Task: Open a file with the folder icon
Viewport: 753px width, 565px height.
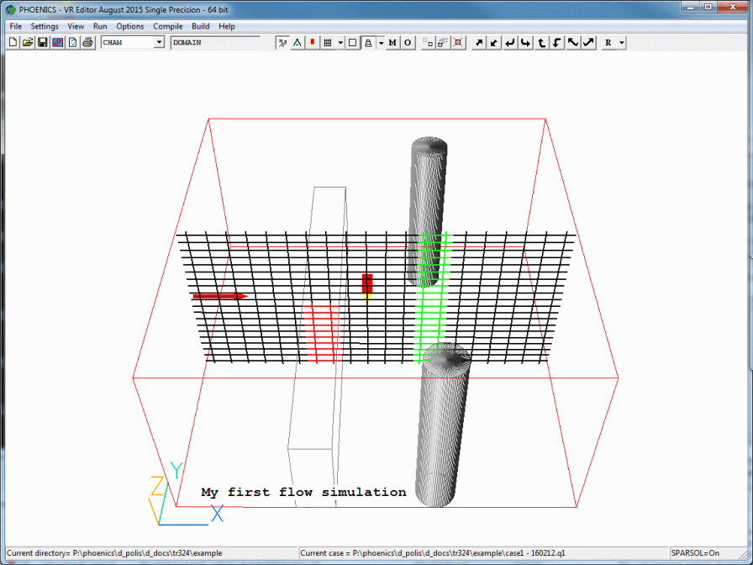Action: (27, 42)
